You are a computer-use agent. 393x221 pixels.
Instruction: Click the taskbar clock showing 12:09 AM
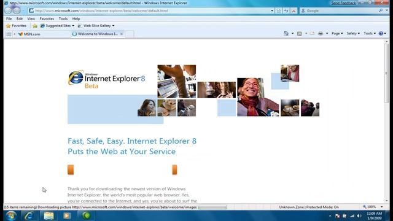(374, 215)
